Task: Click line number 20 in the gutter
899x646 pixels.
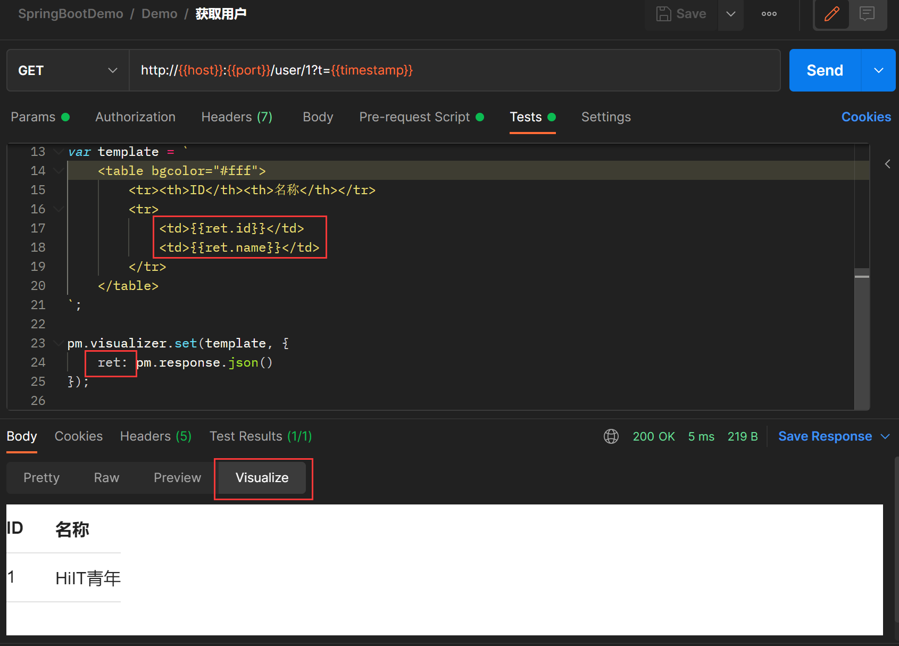Action: click(38, 286)
